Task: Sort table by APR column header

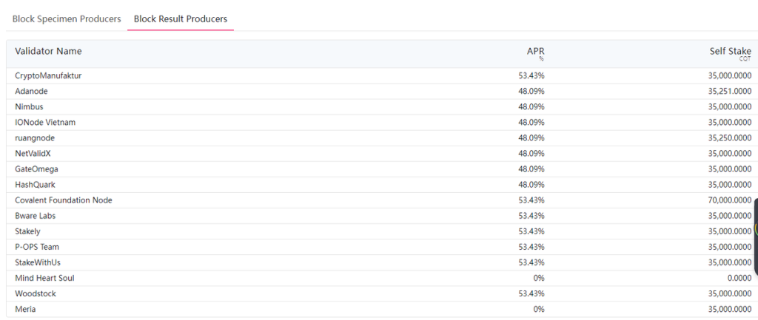Action: pos(535,51)
